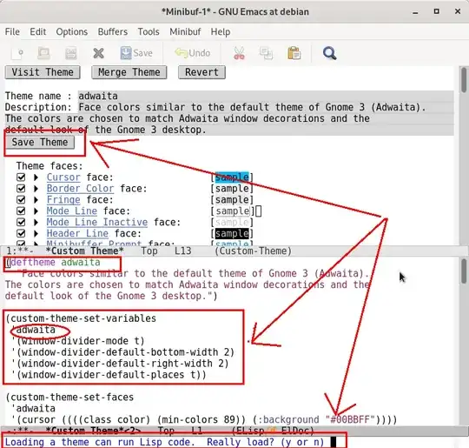
Task: Click the Open Directory toolbar icon
Action: 44,53
